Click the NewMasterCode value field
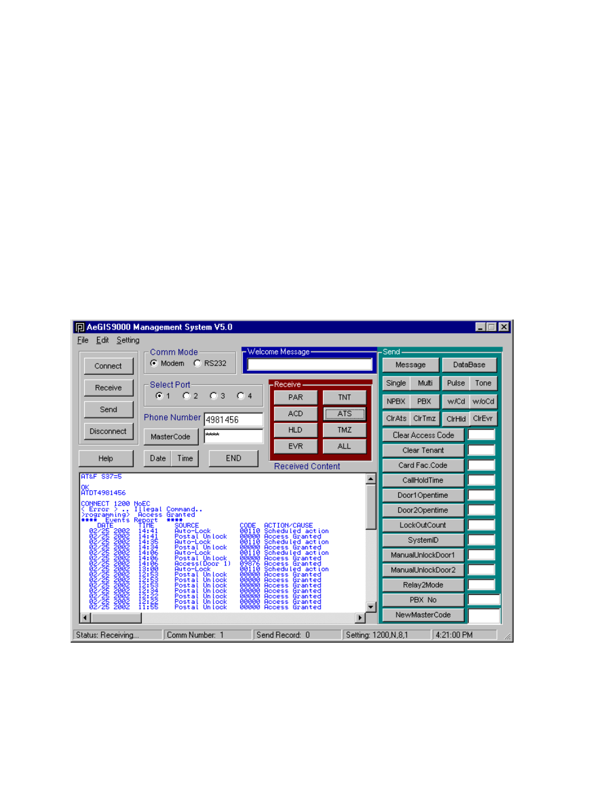The width and height of the screenshot is (593, 805). click(484, 616)
